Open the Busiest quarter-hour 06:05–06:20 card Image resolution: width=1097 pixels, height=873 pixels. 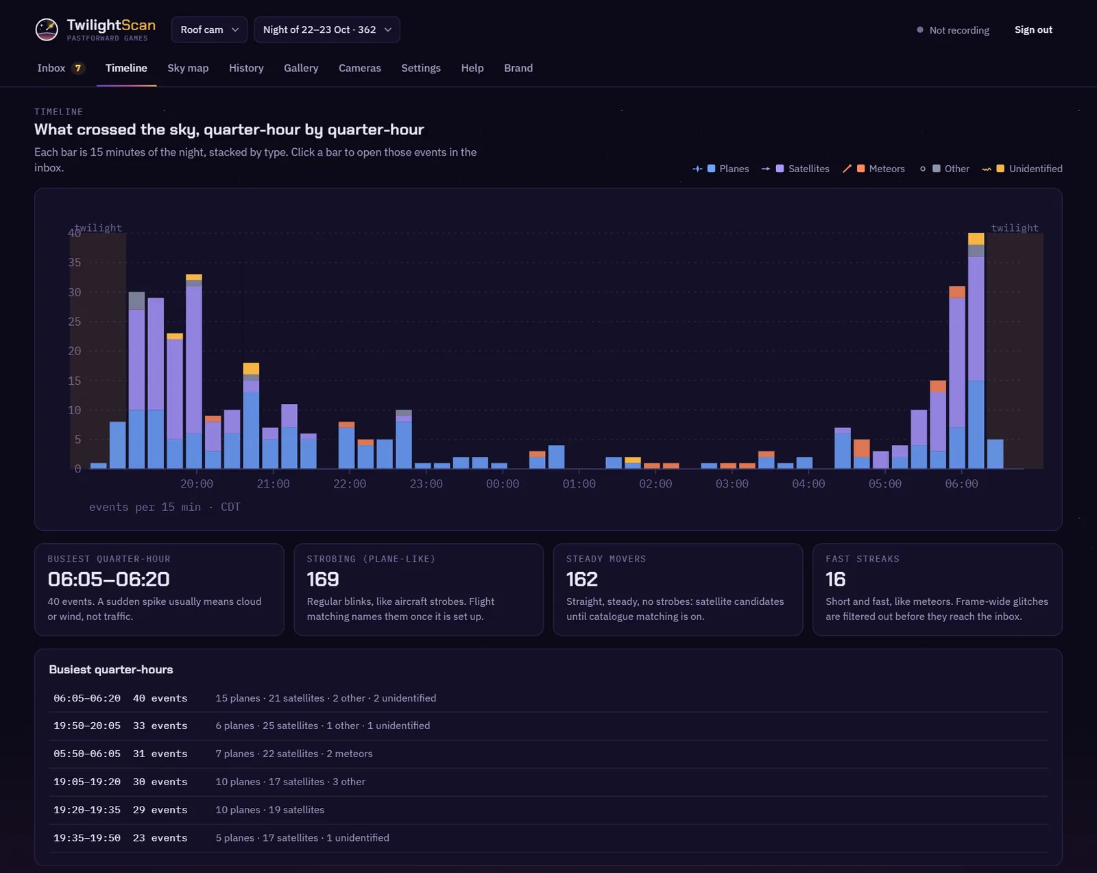pyautogui.click(x=159, y=590)
